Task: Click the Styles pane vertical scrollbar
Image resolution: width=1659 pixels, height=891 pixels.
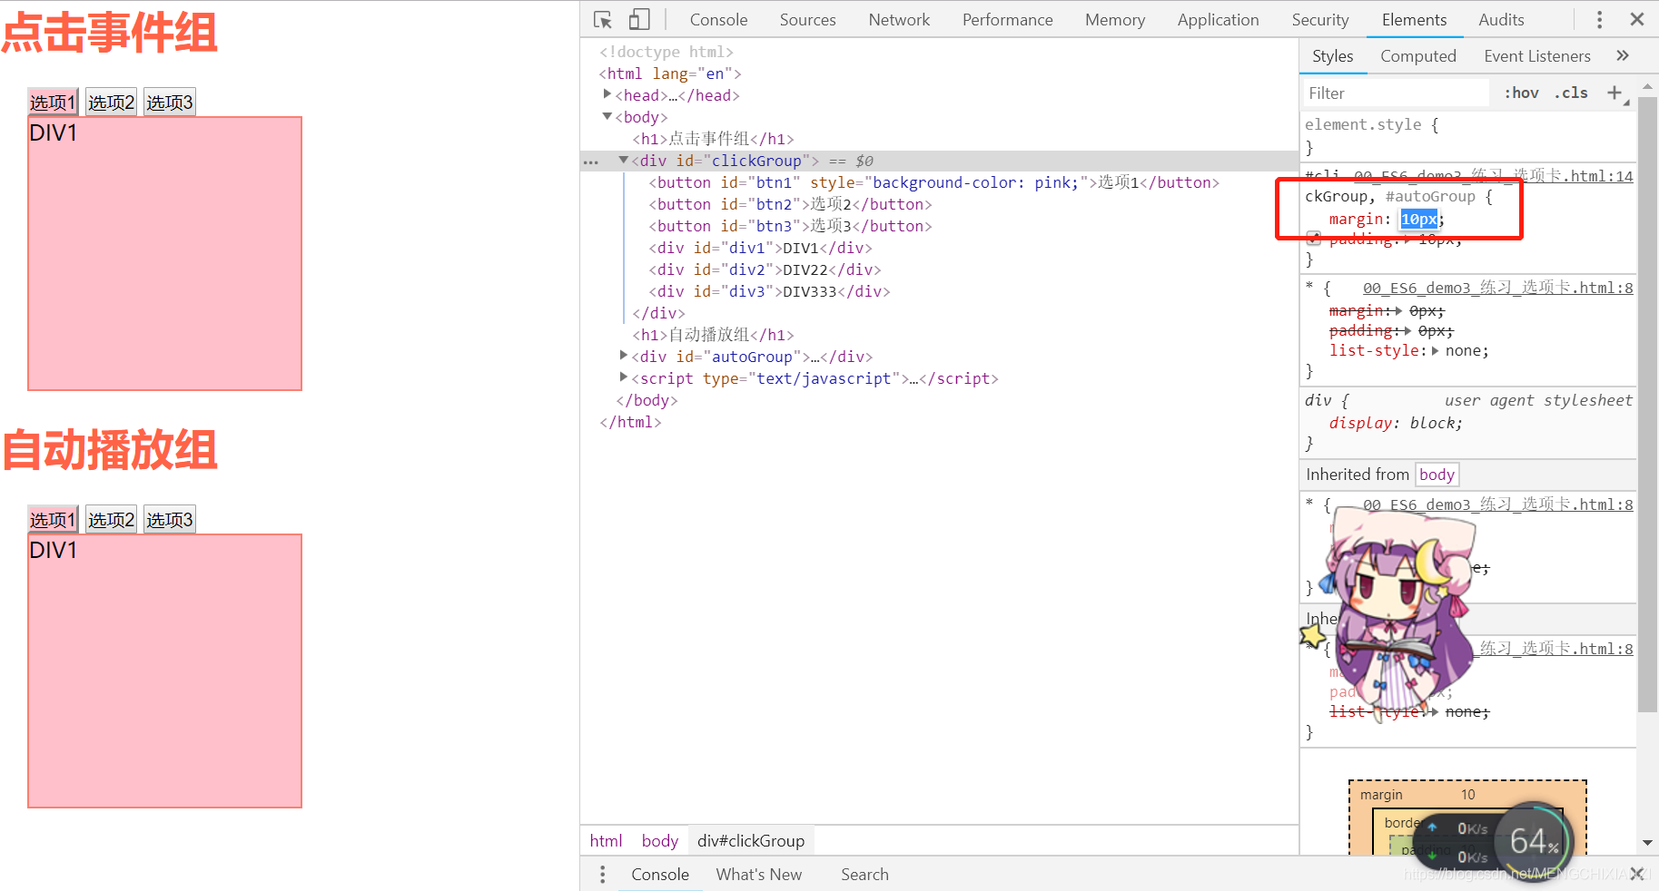Action: point(1647,404)
